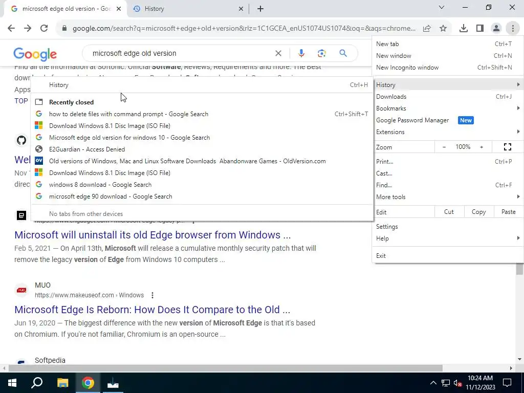Open the notification center icon
The image size is (524, 393).
pyautogui.click(x=507, y=383)
